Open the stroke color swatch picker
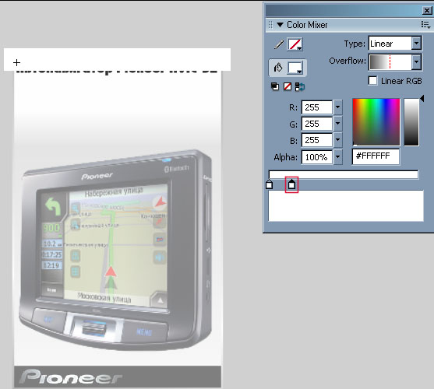This screenshot has width=434, height=389. click(295, 44)
